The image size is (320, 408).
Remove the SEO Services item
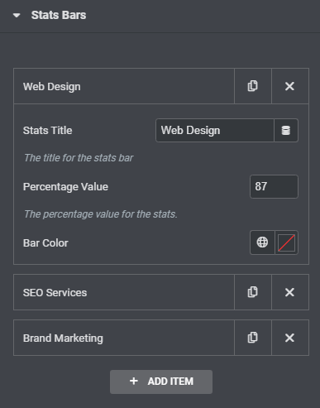(290, 292)
